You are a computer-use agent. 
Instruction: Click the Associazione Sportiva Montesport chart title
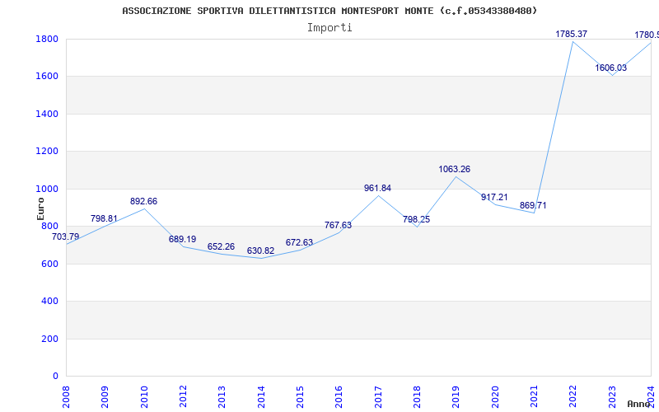(329, 11)
